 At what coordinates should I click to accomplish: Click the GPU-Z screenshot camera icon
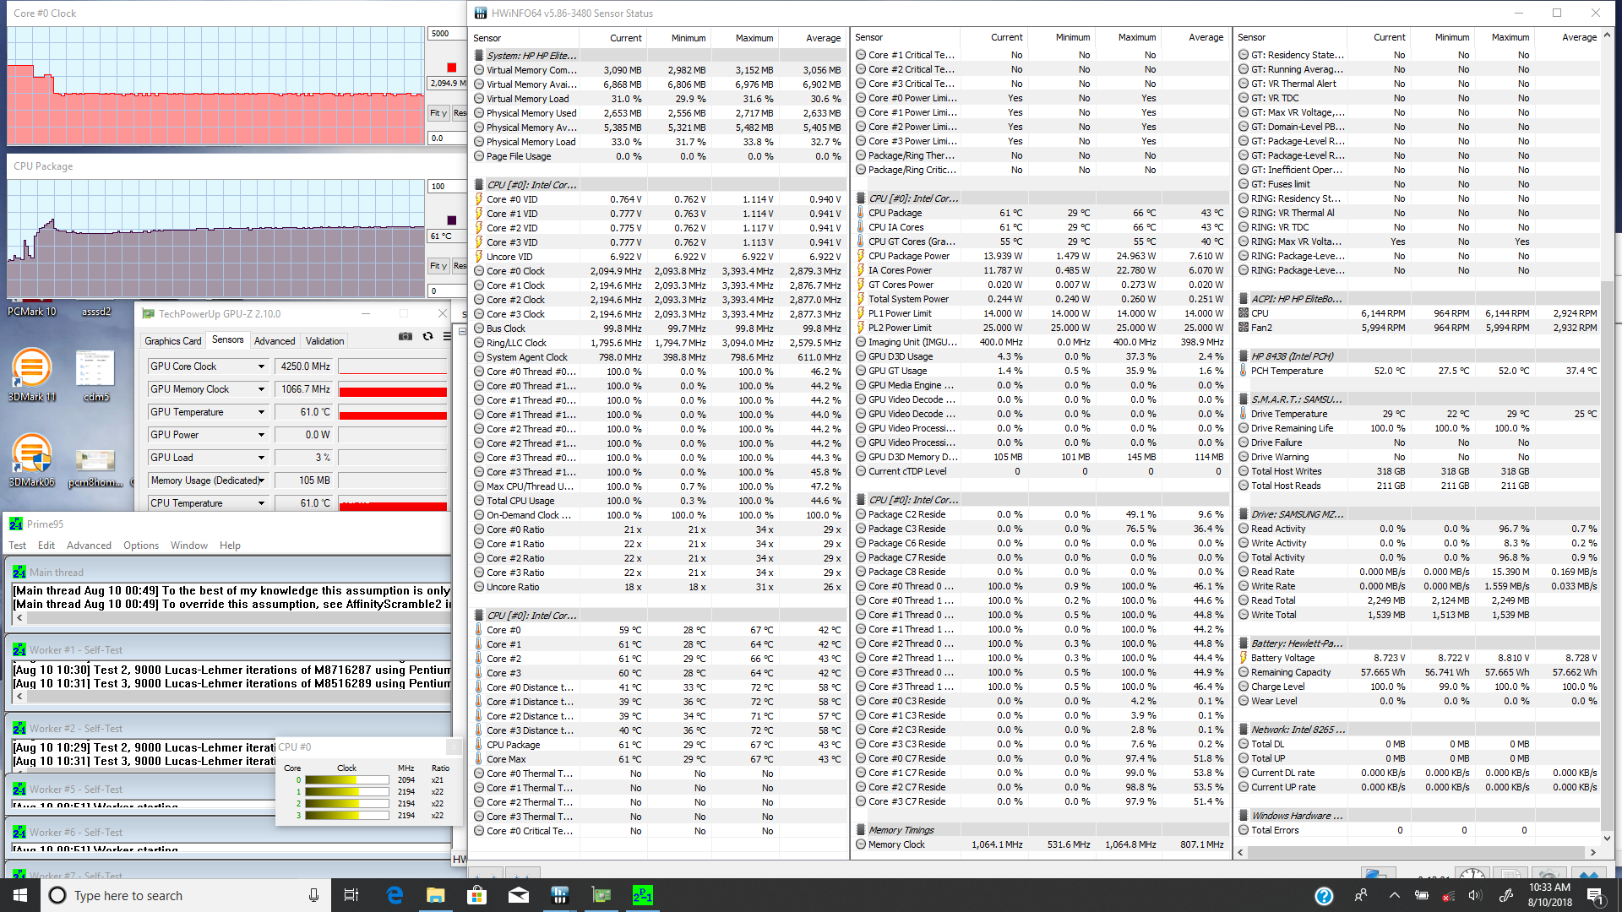tap(405, 336)
